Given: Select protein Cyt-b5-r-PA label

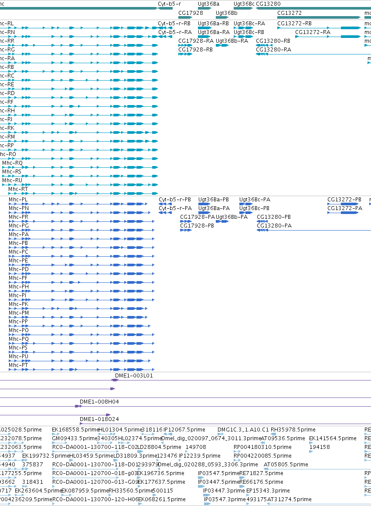Looking at the screenshot, I should point(175,208).
